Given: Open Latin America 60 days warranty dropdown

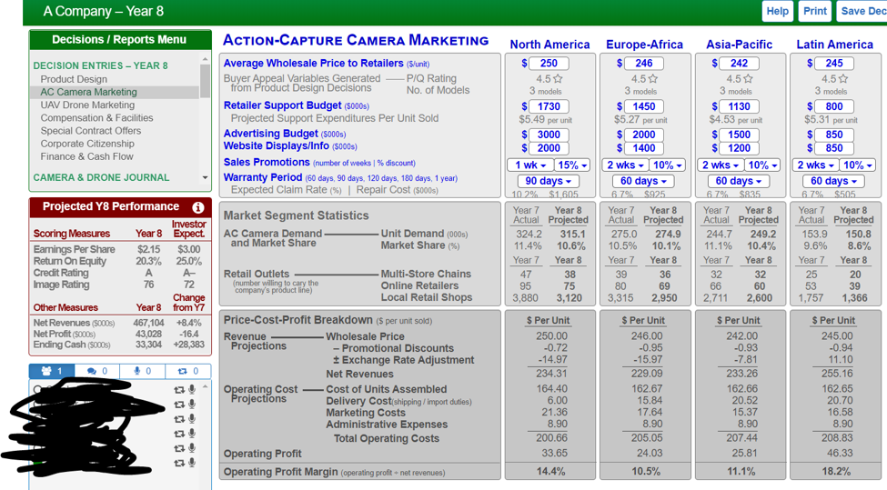Looking at the screenshot, I should [x=832, y=181].
